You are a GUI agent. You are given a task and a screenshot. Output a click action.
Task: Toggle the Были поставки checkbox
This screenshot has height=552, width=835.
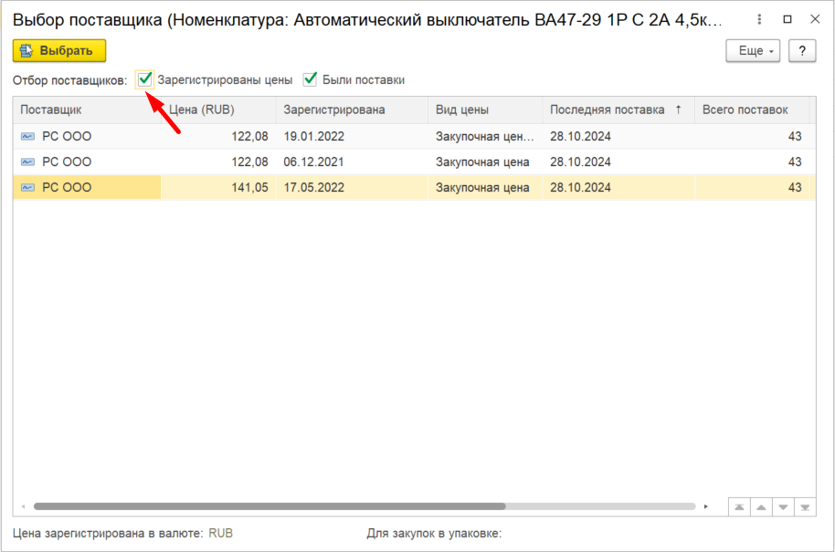[x=310, y=79]
